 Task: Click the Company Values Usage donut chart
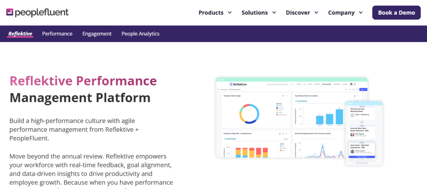249,114
